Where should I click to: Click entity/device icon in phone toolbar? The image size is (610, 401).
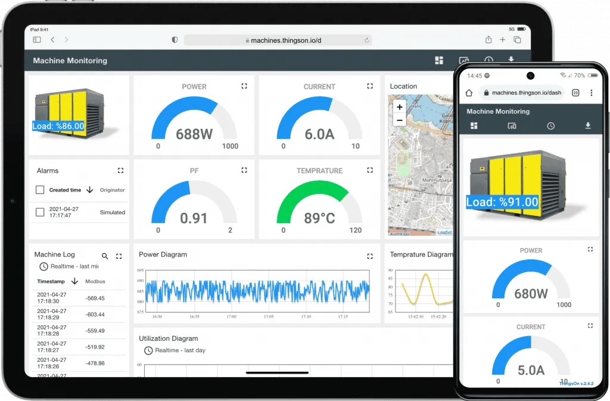click(x=511, y=126)
